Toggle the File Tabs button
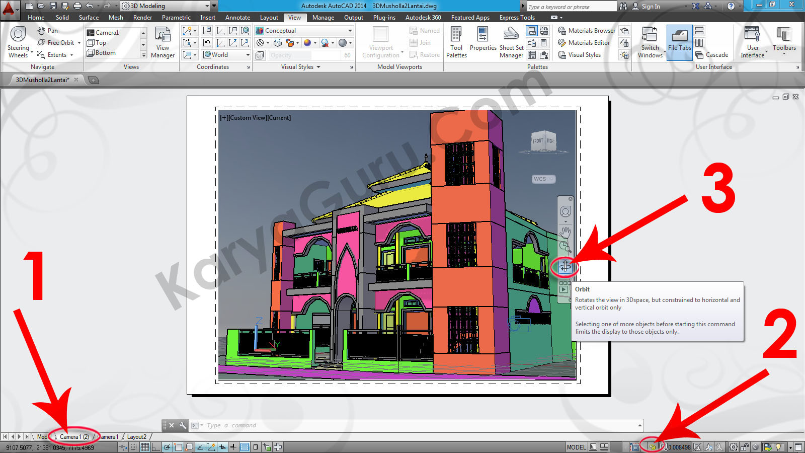805x453 pixels. tap(679, 42)
